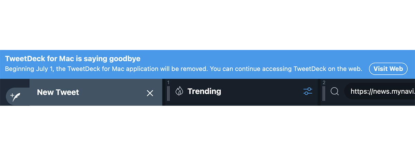Image resolution: width=415 pixels, height=155 pixels.
Task: Toggle Trending column options panel via sliders
Action: [308, 91]
